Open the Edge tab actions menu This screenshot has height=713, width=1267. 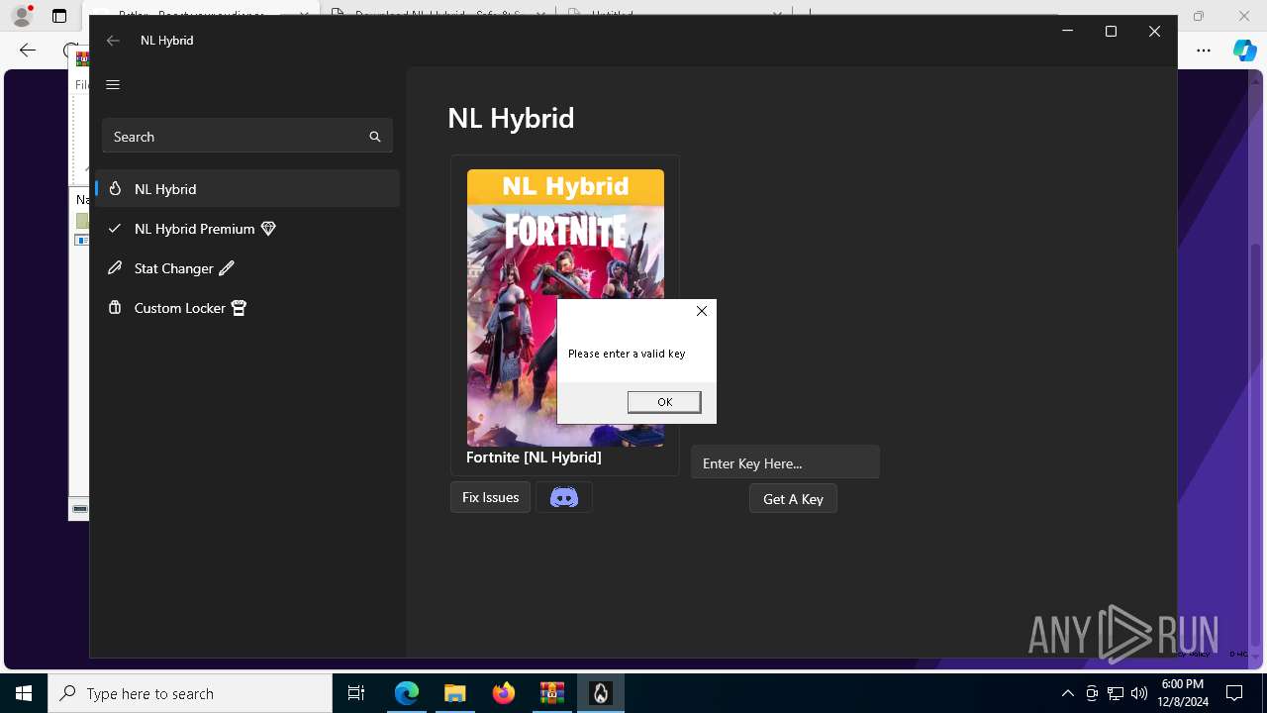click(59, 16)
